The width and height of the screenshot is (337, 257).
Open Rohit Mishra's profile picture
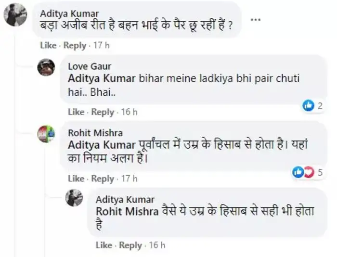point(46,134)
